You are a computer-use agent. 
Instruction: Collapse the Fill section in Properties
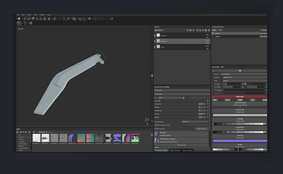coord(214,71)
